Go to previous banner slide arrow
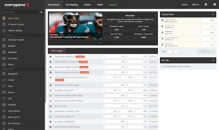The image size is (219, 130). pos(51,43)
